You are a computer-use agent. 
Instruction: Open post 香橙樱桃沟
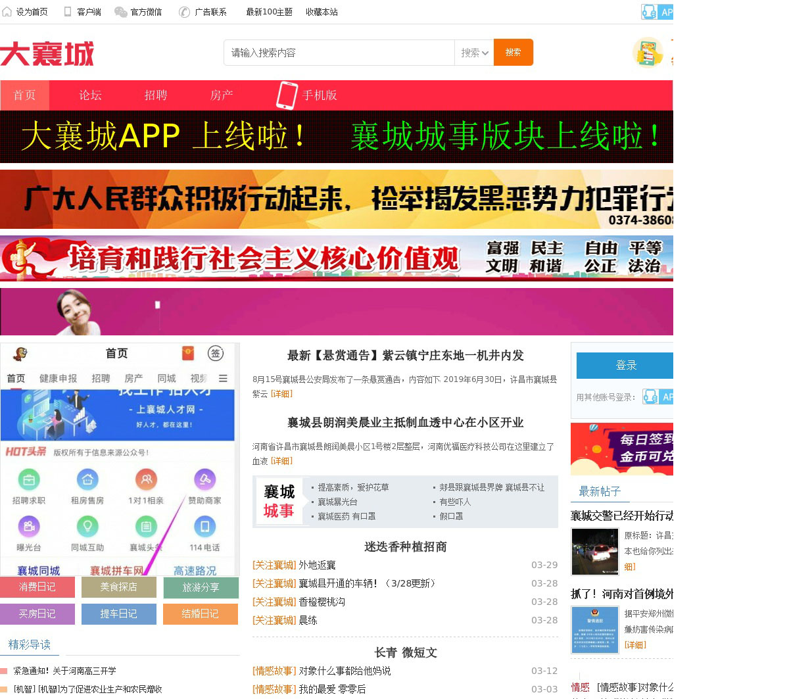(322, 602)
